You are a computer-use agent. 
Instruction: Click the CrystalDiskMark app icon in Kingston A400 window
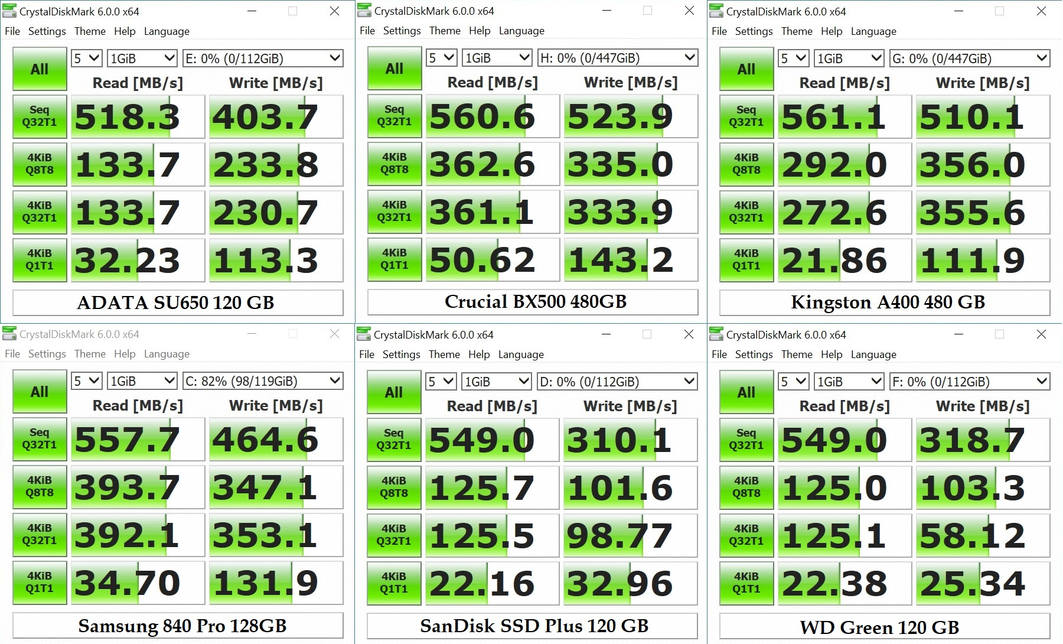tap(716, 11)
